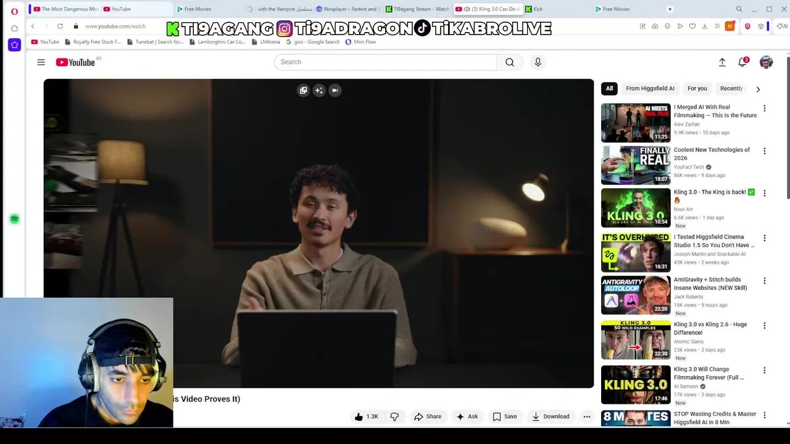This screenshot has height=444, width=790.
Task: Click the sparkle enhance icon above player
Action: 319,91
